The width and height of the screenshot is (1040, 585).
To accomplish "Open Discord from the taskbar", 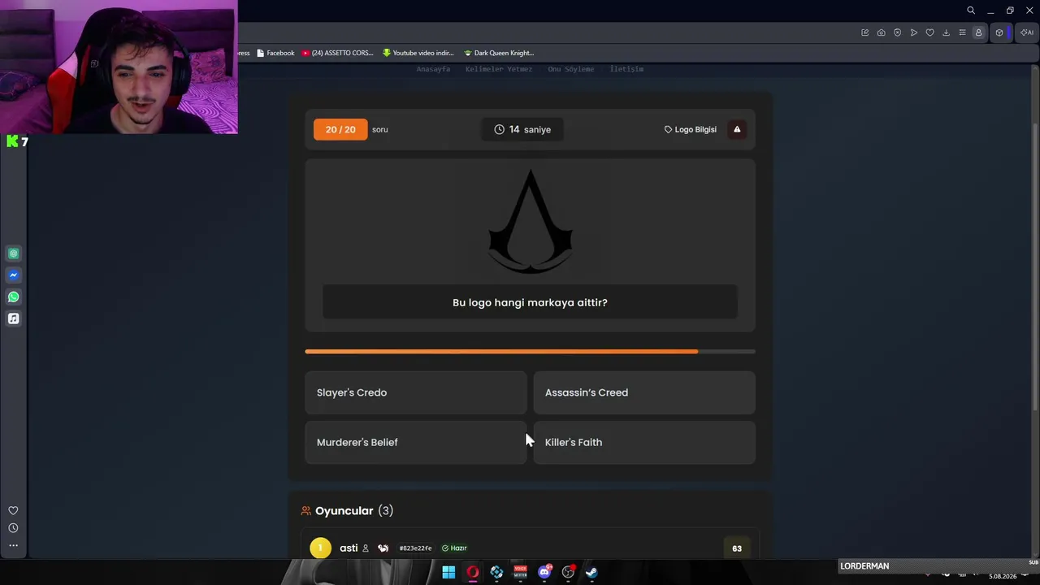I will click(x=544, y=572).
